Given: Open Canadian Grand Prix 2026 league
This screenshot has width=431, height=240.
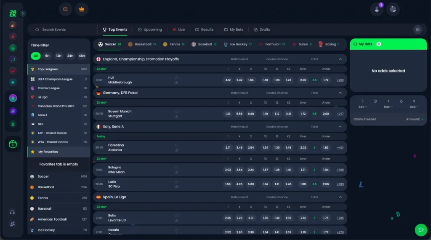Looking at the screenshot, I should [59, 106].
